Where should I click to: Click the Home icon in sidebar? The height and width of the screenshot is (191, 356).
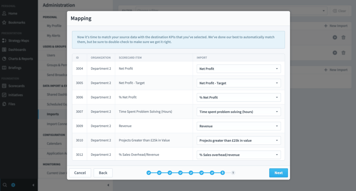click(4, 13)
